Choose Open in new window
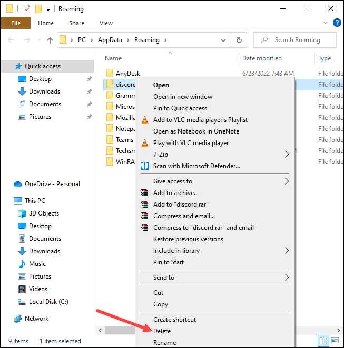The image size is (344, 348). [183, 97]
